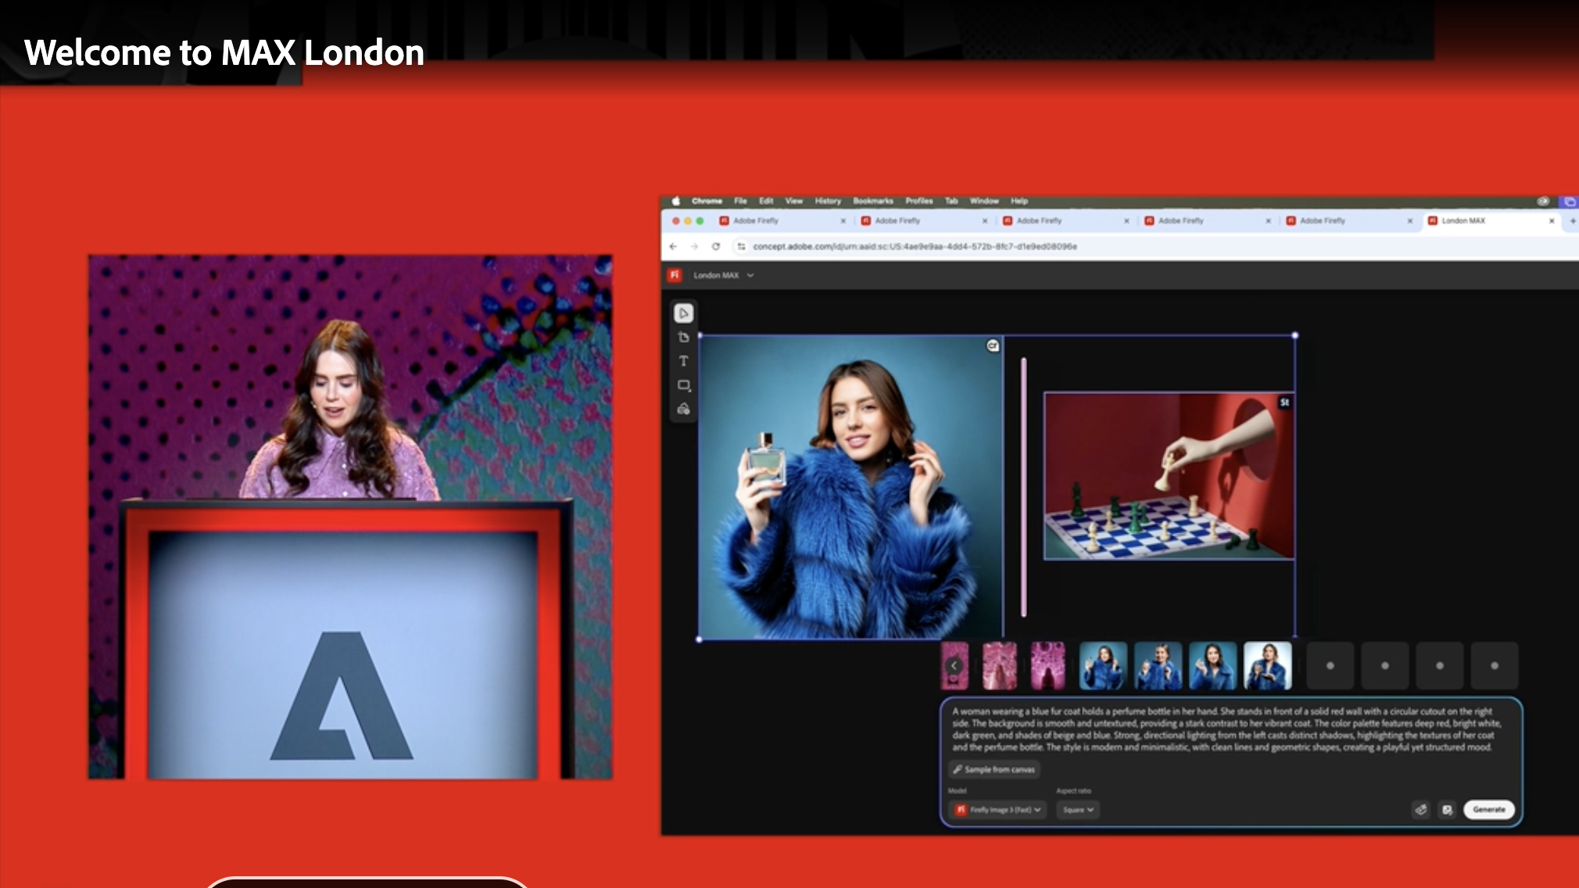Click the concept.adobe.com address bar URL
Image resolution: width=1579 pixels, height=888 pixels.
coord(915,246)
